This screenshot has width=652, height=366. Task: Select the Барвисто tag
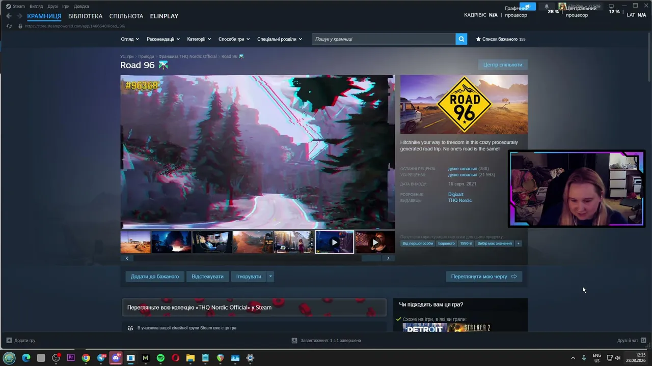click(x=447, y=243)
